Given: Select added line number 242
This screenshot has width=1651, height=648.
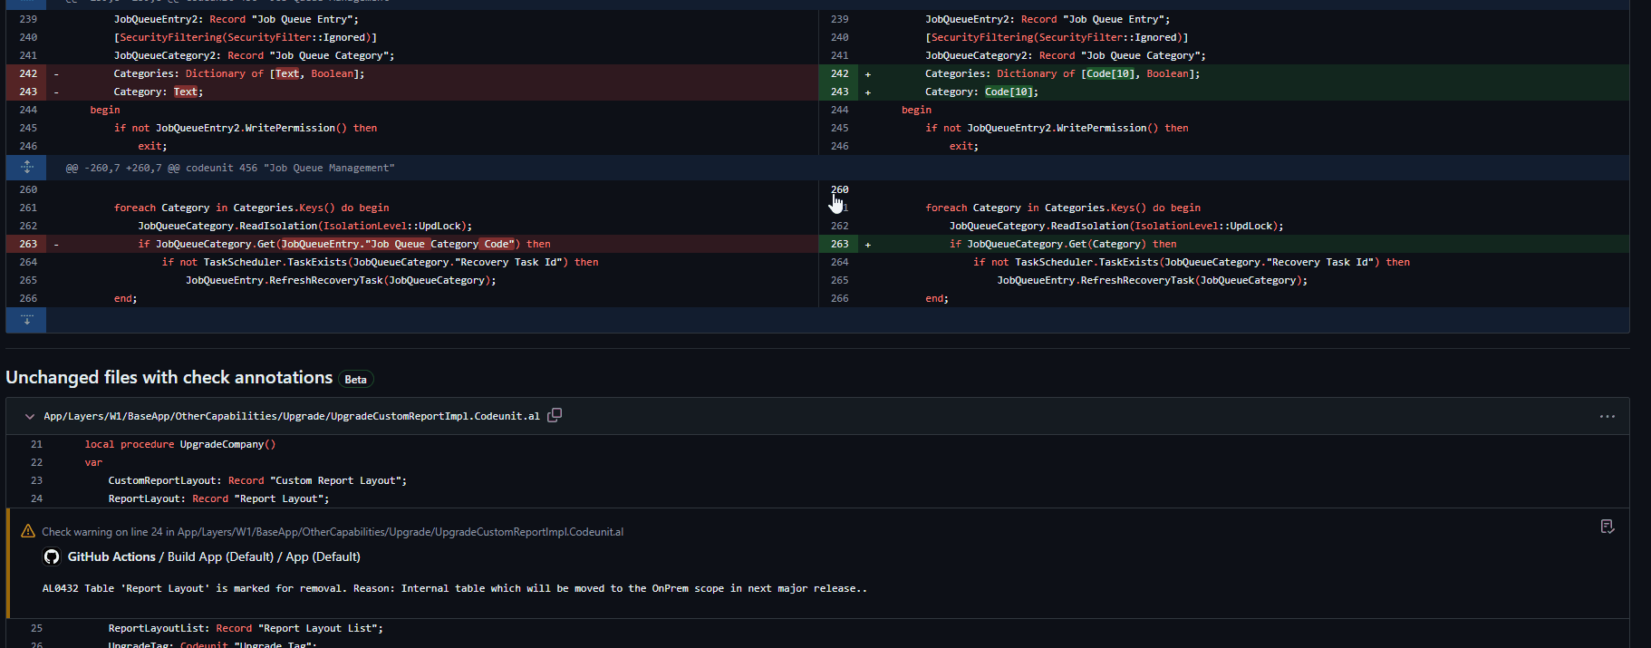Looking at the screenshot, I should pos(839,73).
